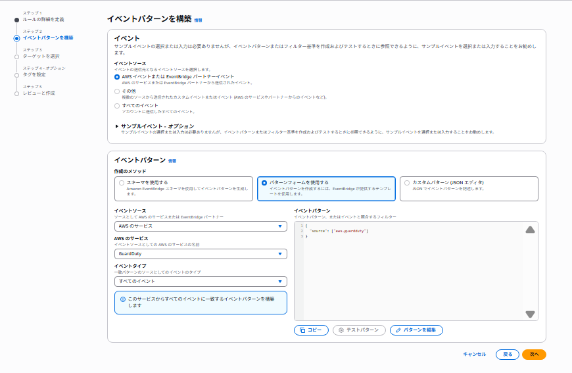The image size is (572, 373).
Task: Click the aws.guardduty source line in editor
Action: (x=339, y=231)
